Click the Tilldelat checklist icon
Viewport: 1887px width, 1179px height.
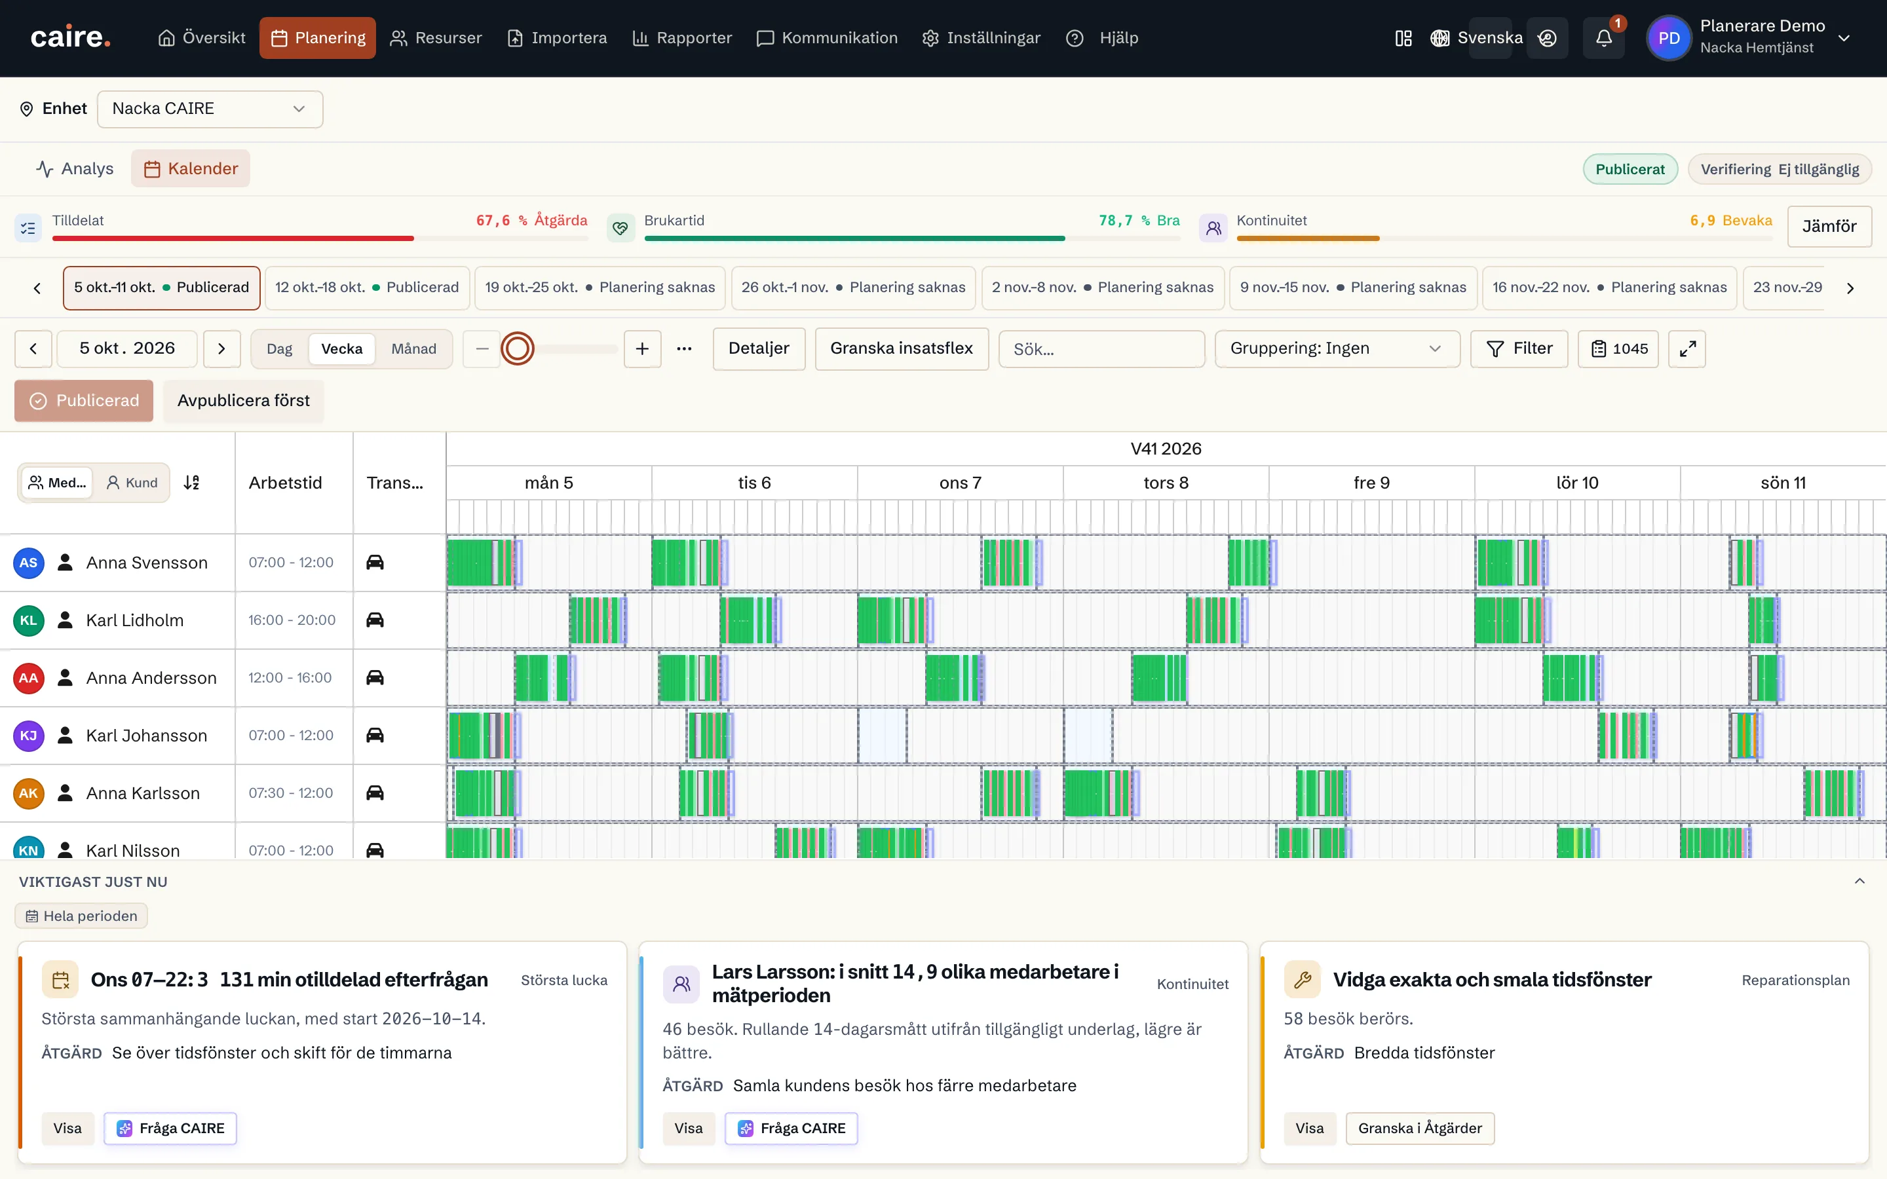pyautogui.click(x=28, y=228)
